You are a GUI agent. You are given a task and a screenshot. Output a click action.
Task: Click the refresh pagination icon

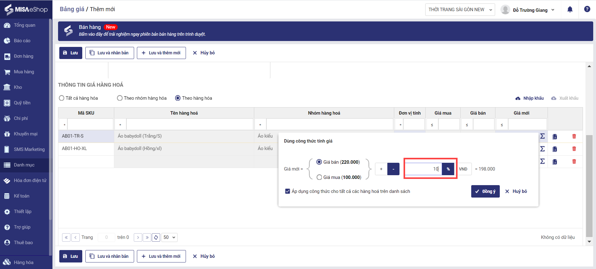tap(156, 237)
